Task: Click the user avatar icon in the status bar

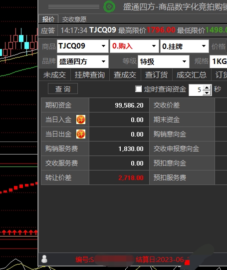Action: (44, 259)
